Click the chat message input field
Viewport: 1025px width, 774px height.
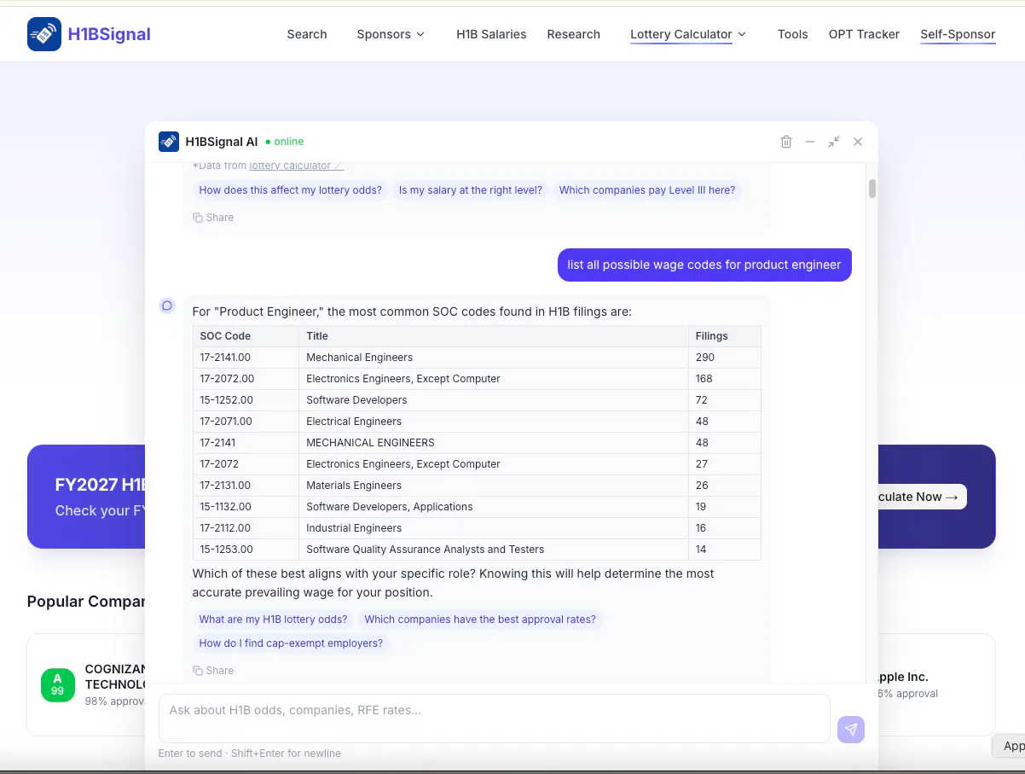pos(495,719)
